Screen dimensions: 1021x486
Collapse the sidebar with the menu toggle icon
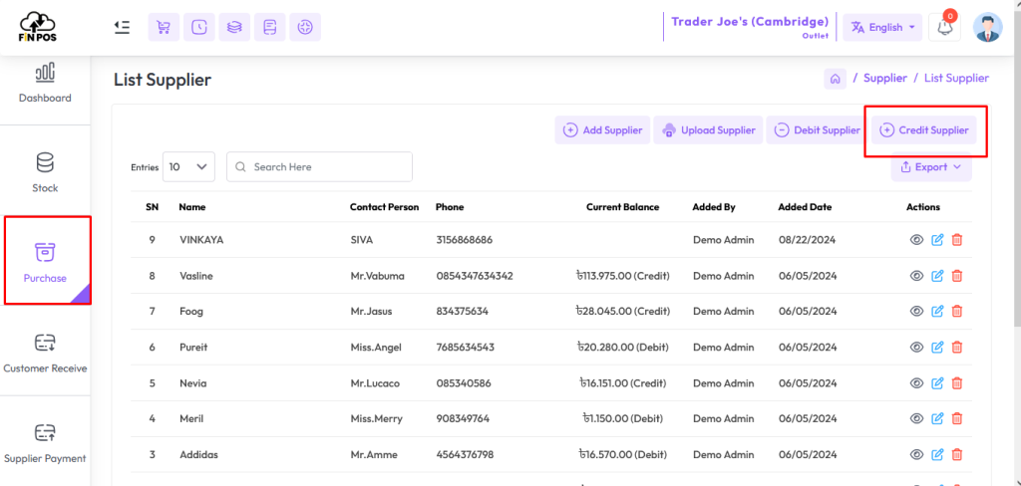click(x=122, y=27)
